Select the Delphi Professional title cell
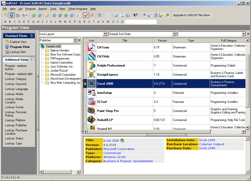Image resolution: width=251 pixels, height=181 pixels. [125, 66]
